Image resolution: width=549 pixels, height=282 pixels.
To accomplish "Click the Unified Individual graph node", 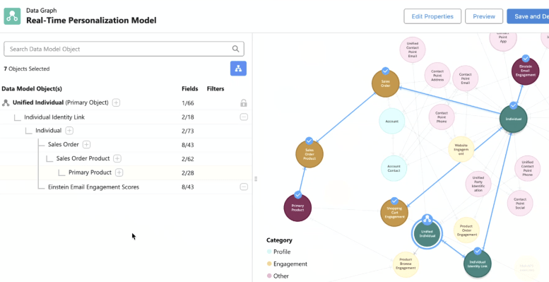I will point(427,234).
